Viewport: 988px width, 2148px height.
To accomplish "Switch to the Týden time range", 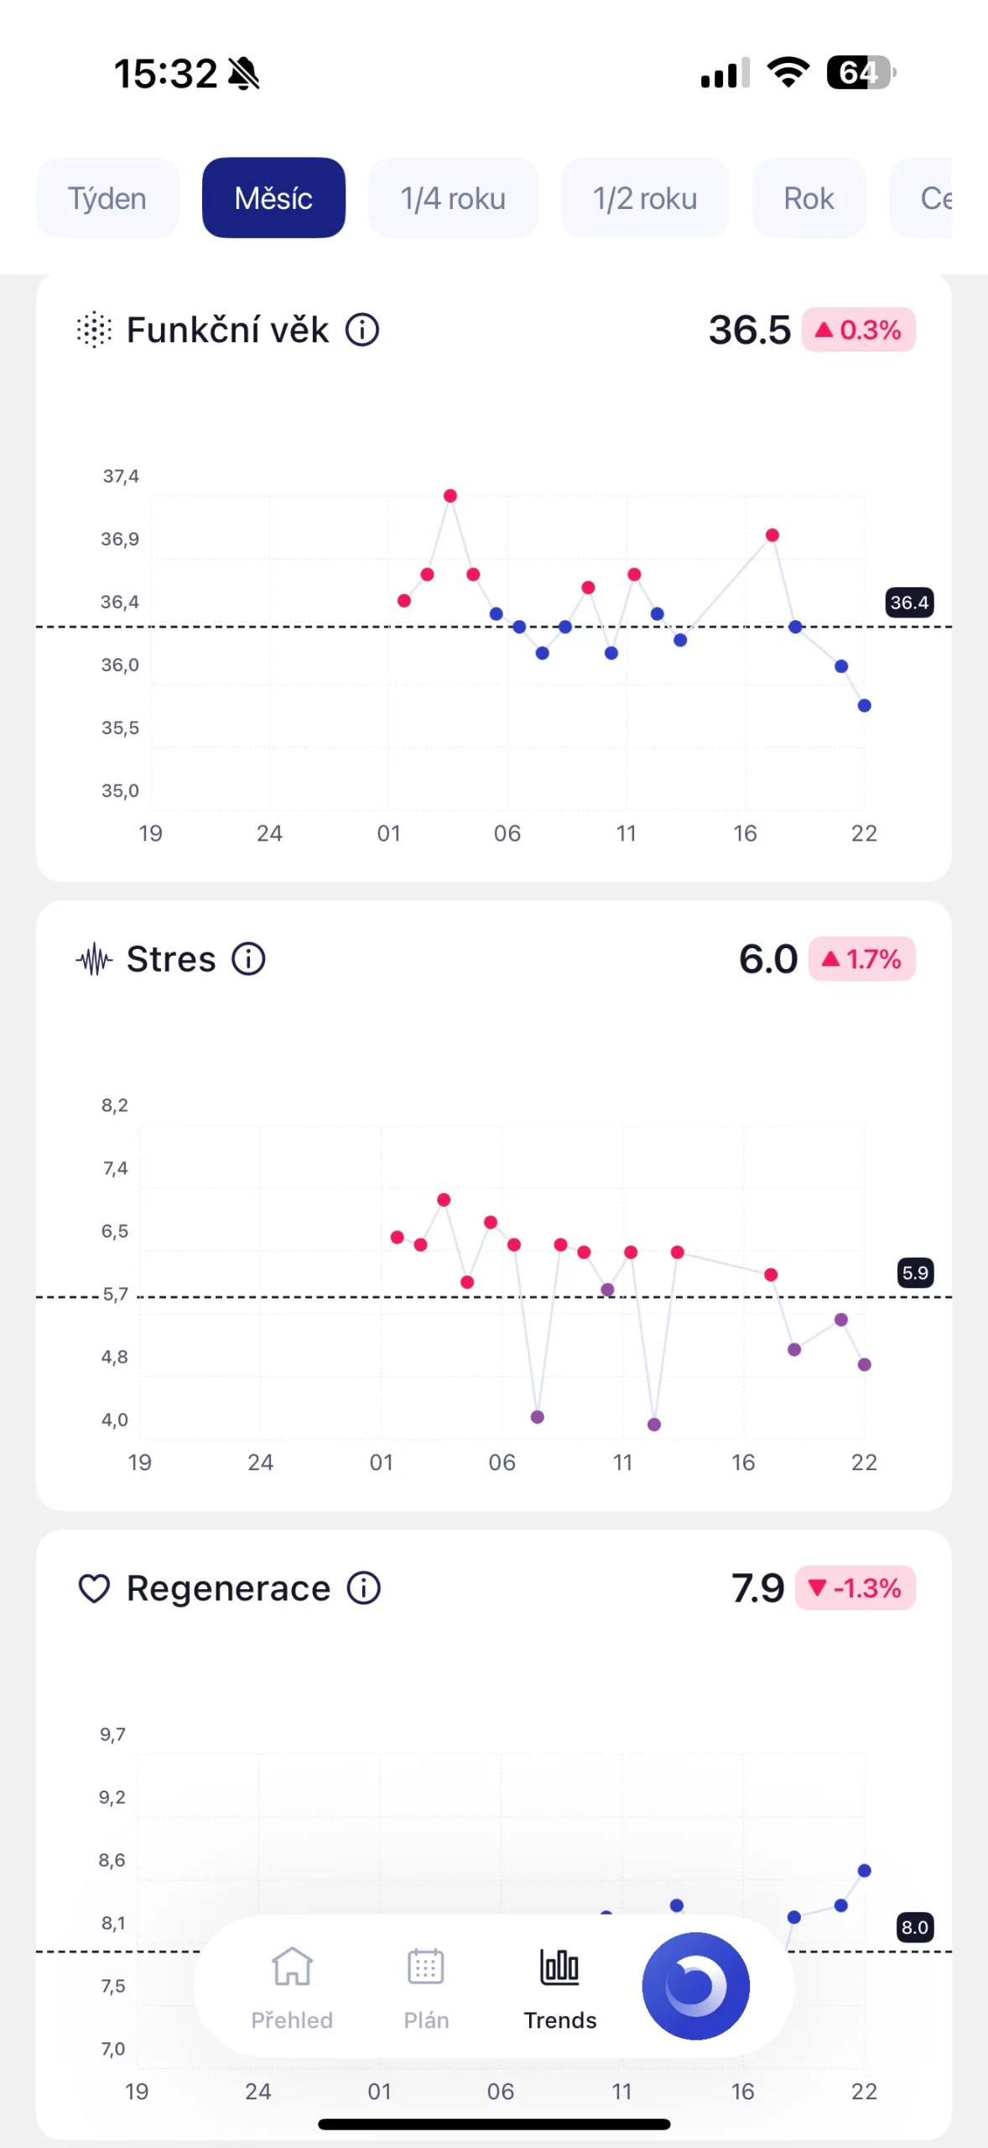I will point(107,198).
